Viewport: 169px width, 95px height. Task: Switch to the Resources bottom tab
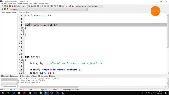tap(14, 76)
